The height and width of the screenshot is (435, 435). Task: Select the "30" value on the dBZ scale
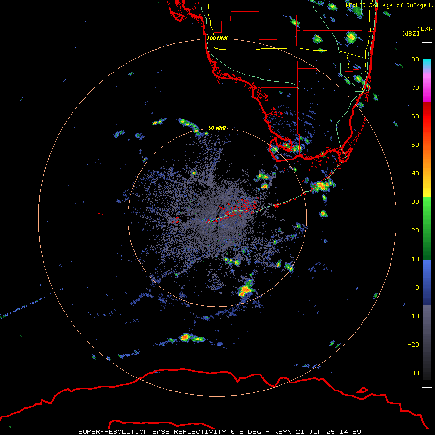click(x=415, y=202)
